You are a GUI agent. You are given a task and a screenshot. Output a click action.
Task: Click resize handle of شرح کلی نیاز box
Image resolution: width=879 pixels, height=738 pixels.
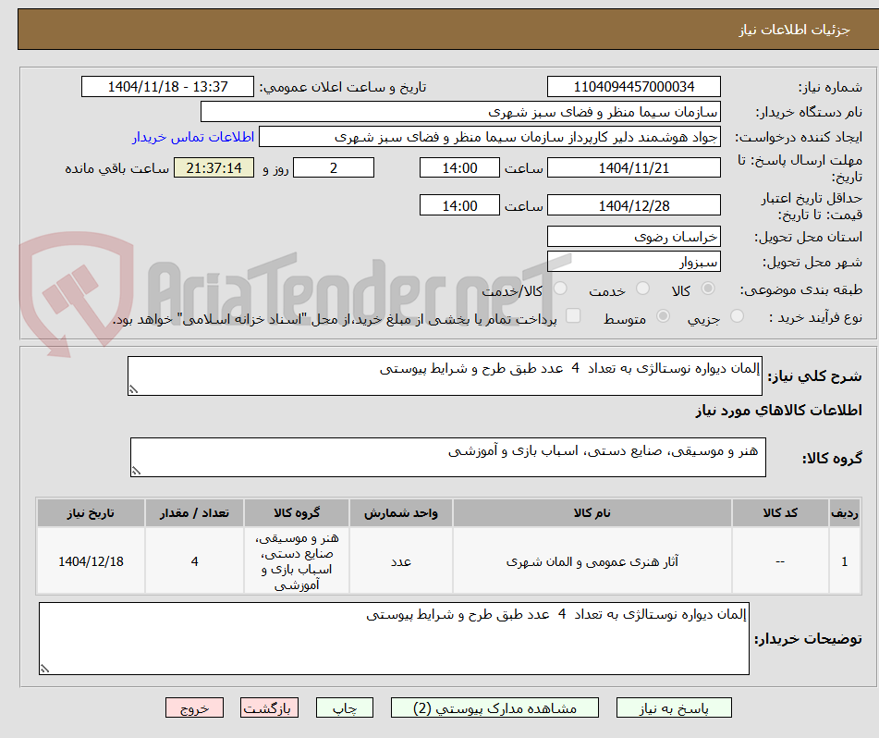coord(133,389)
